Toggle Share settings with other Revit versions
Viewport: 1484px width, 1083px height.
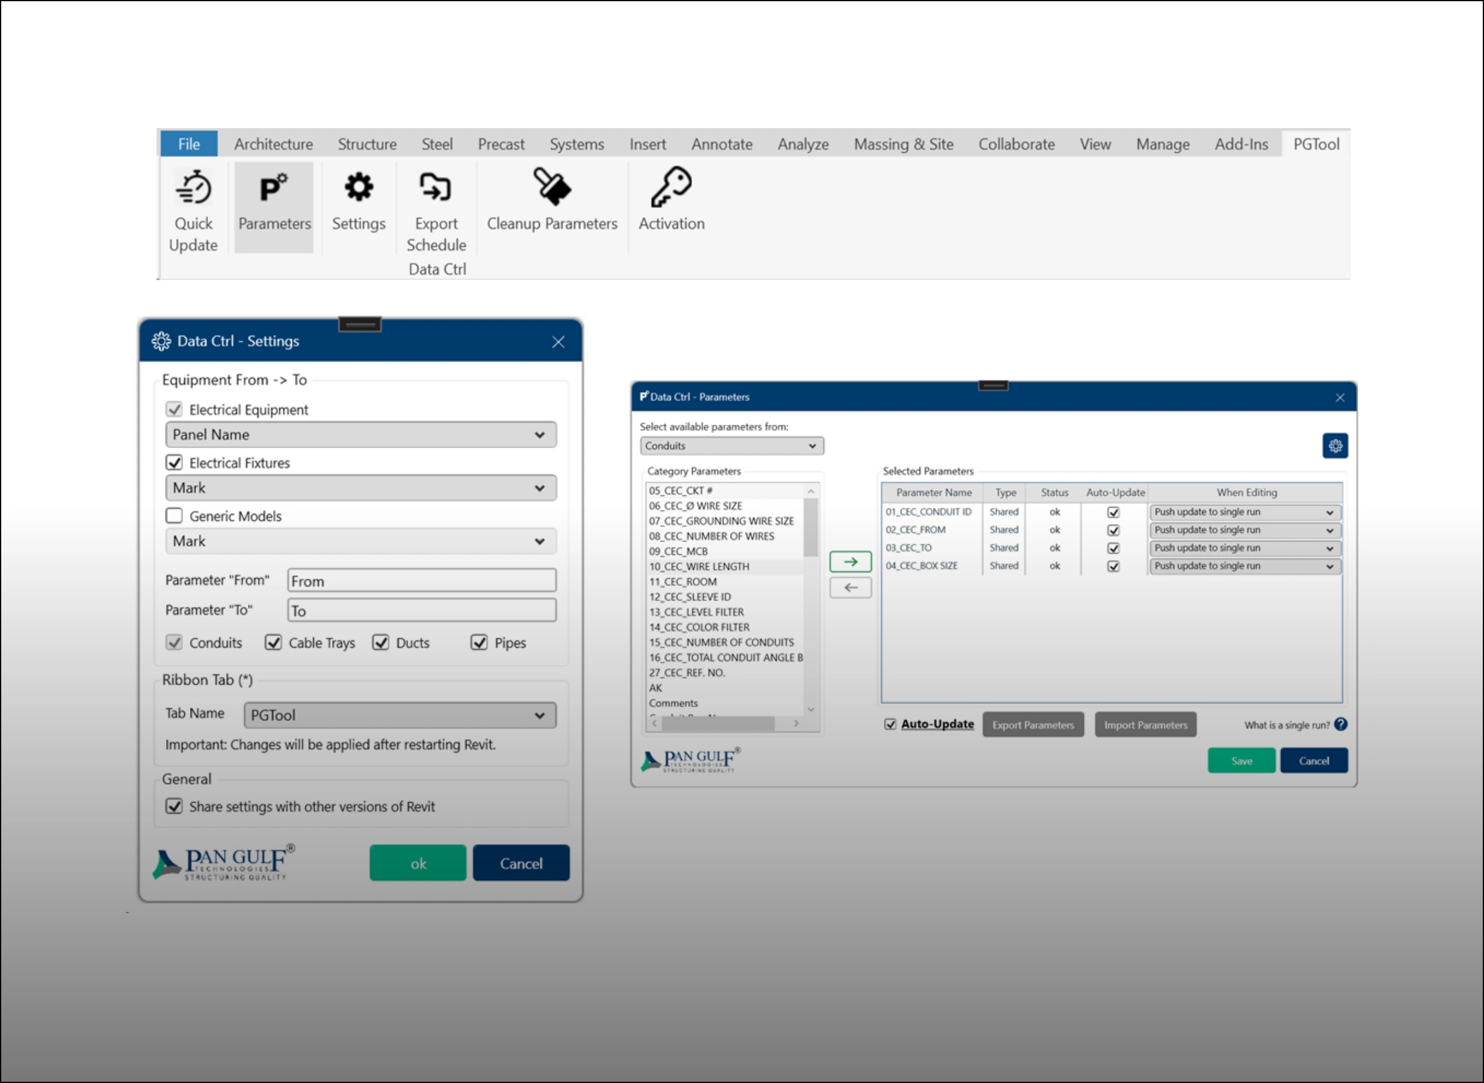(174, 806)
